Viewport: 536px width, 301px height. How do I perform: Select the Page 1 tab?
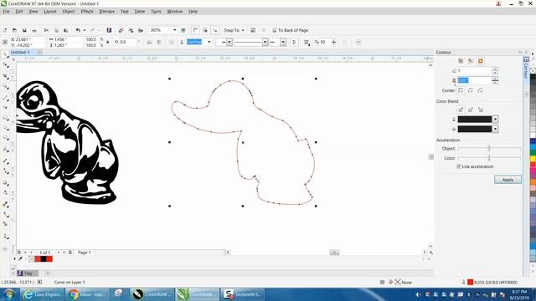85,253
